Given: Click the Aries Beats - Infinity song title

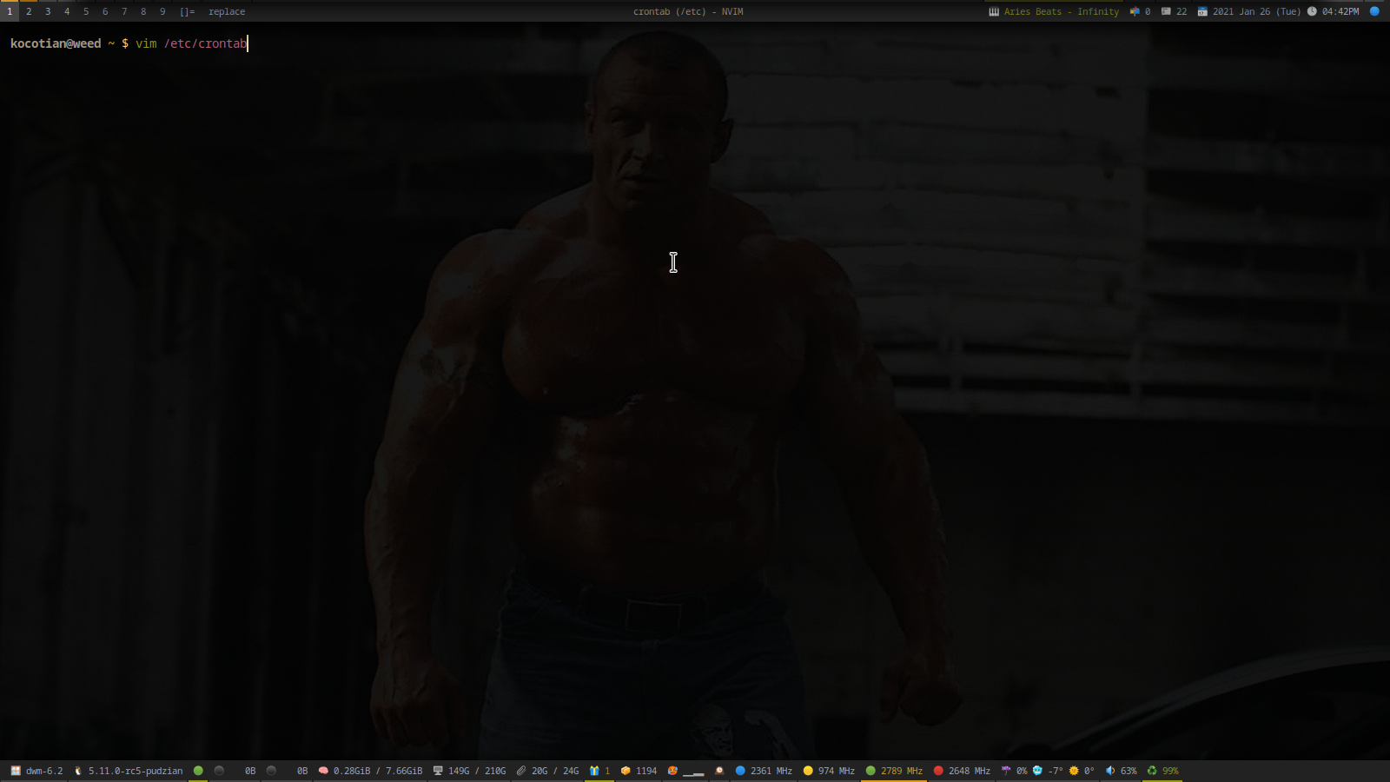Looking at the screenshot, I should tap(1061, 11).
